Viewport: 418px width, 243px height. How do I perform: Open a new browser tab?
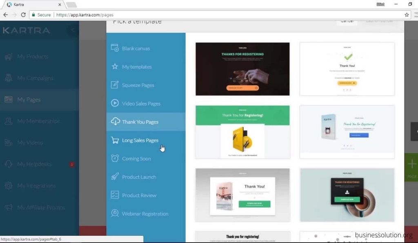pos(71,4)
